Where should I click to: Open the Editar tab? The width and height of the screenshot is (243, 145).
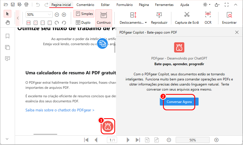[105, 5]
